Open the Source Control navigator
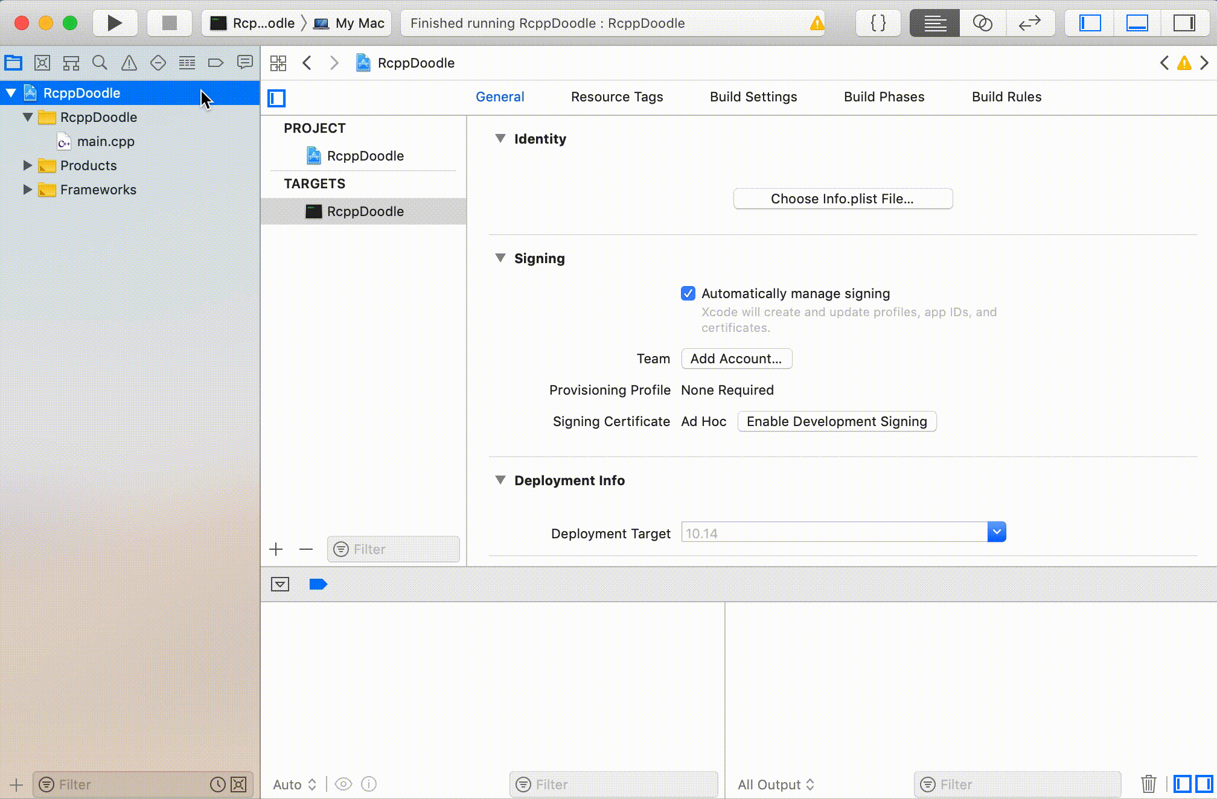This screenshot has height=799, width=1217. tap(42, 62)
